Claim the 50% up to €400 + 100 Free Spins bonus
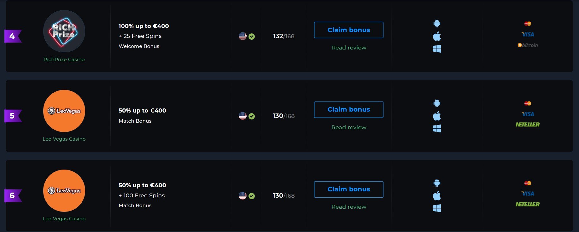This screenshot has width=579, height=232. (349, 189)
